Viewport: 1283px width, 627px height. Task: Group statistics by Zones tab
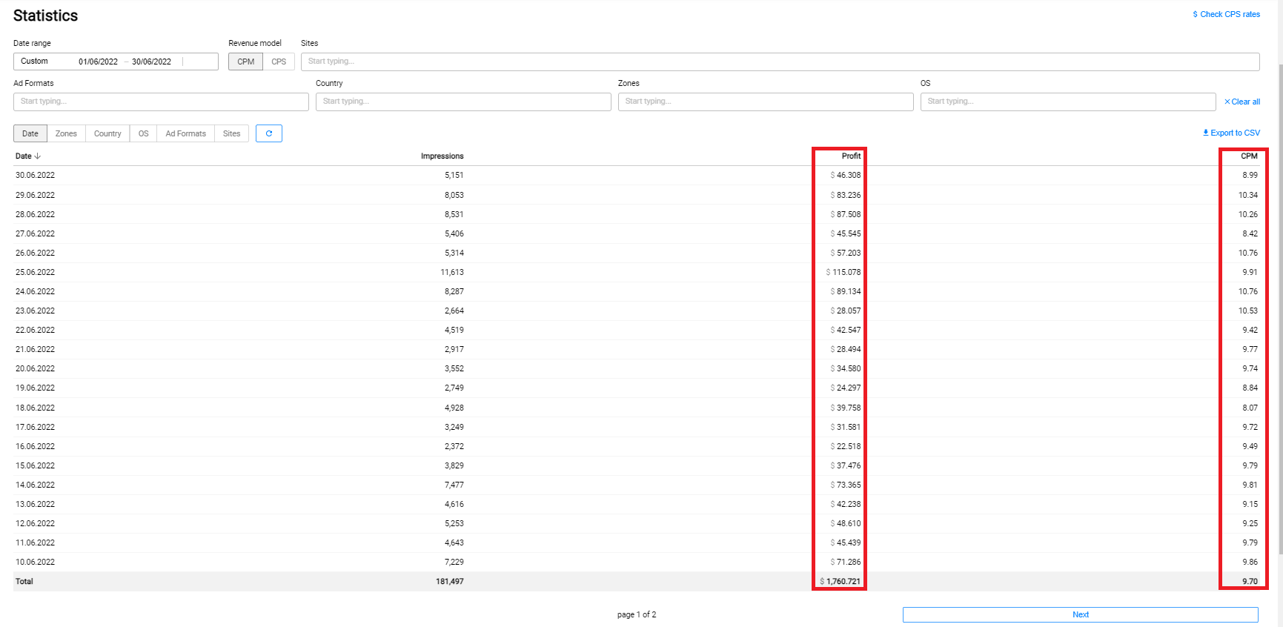pyautogui.click(x=66, y=133)
